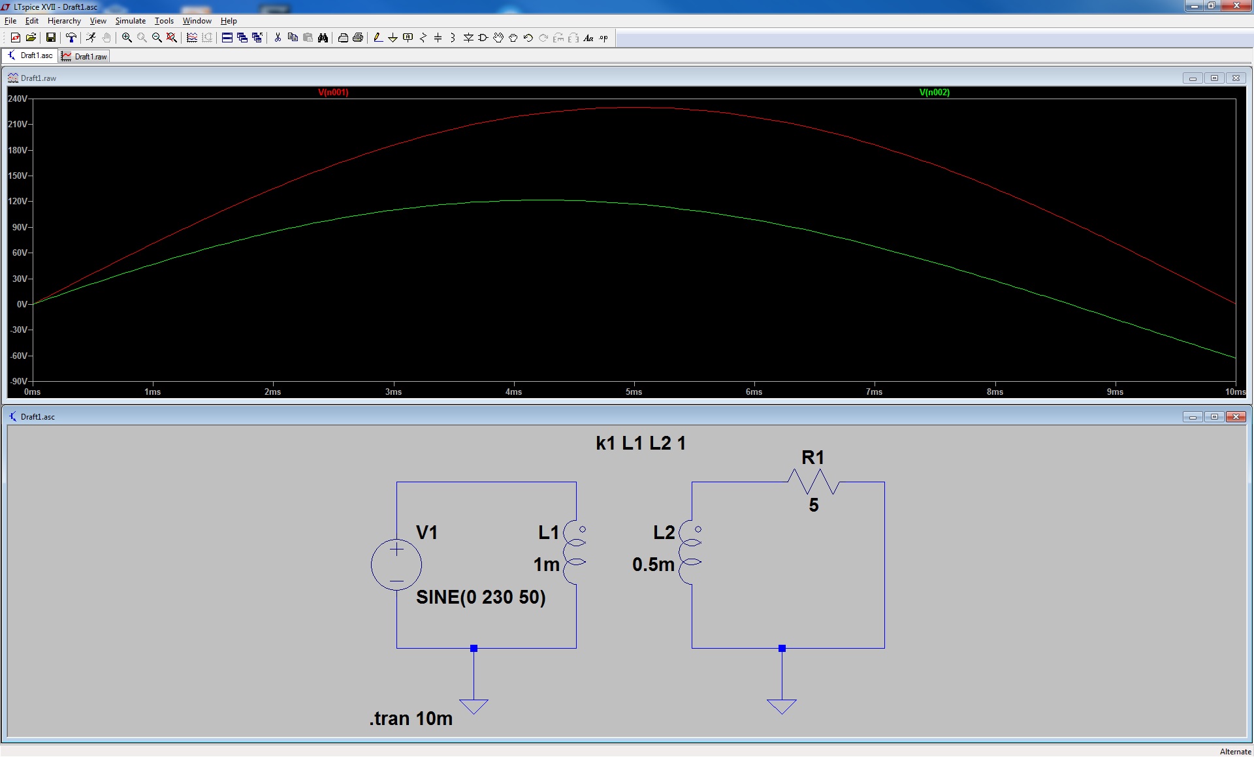
Task: Open Find with the binoculars icon
Action: pyautogui.click(x=323, y=38)
